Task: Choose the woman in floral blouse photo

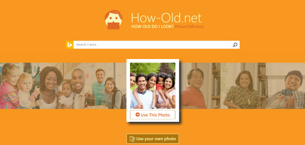Action: coord(243,86)
